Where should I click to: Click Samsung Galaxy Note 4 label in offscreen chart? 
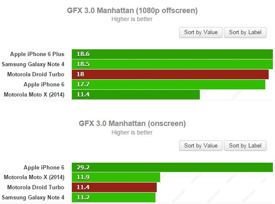[33, 64]
